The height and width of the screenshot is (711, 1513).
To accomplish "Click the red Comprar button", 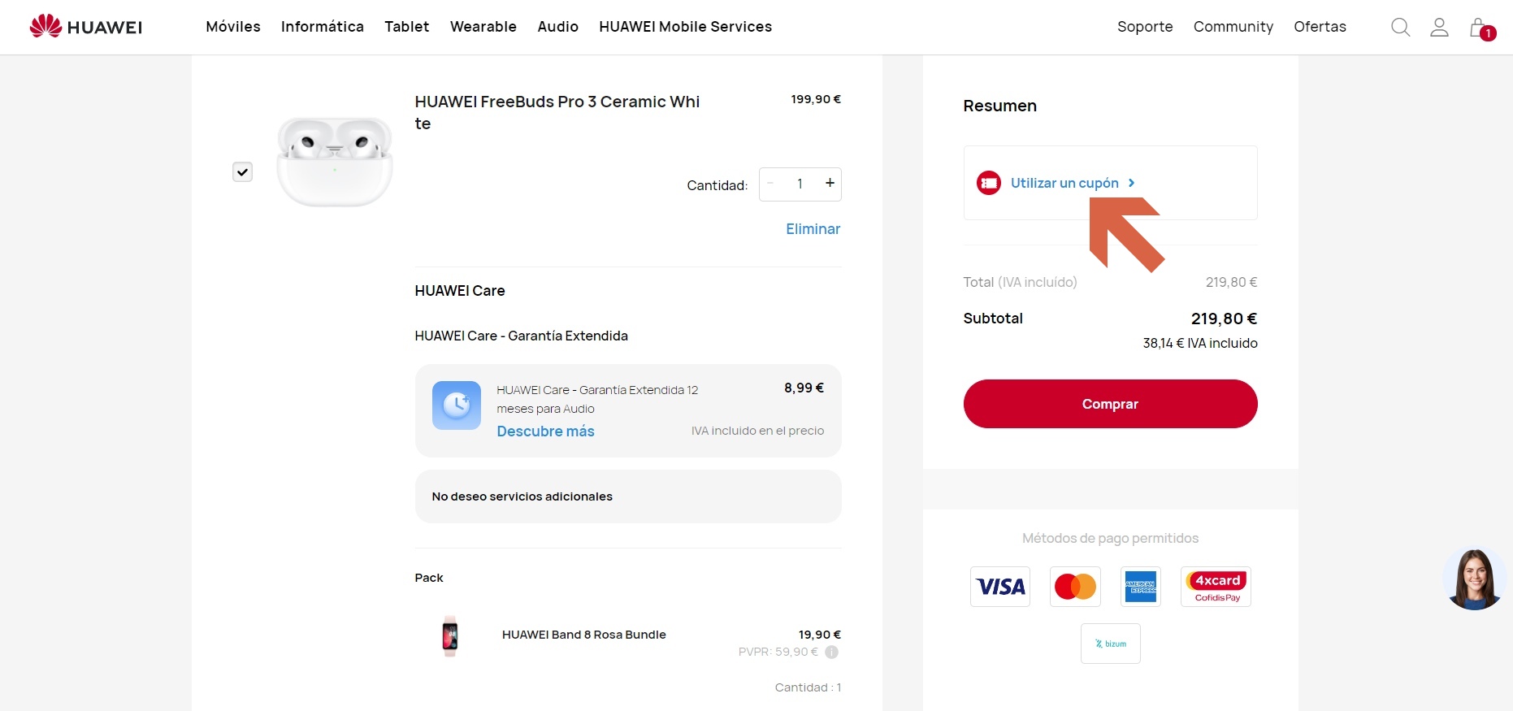I will pos(1110,404).
